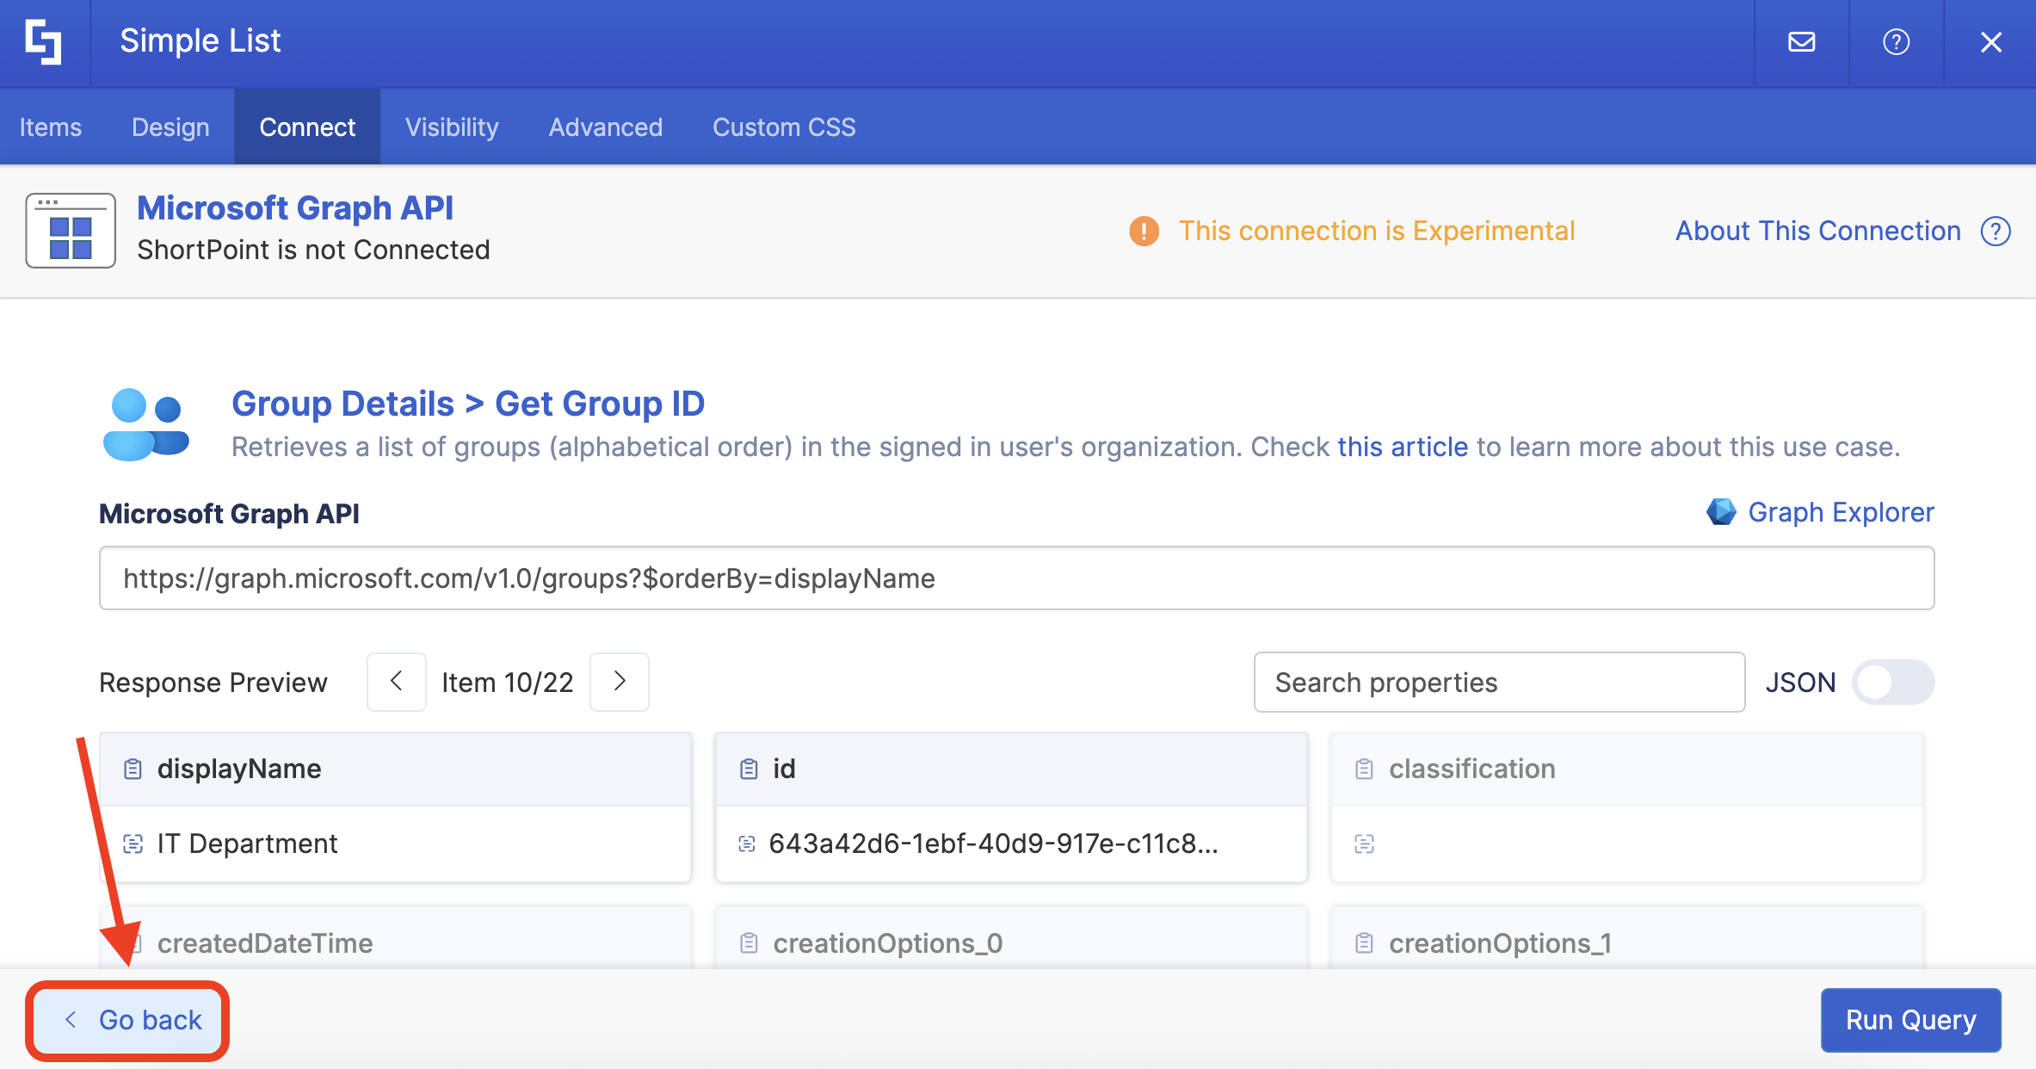Advance to next response item
The image size is (2036, 1069).
(620, 682)
